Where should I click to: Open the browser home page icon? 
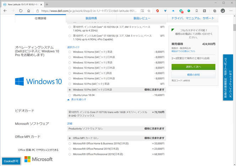coord(28,11)
